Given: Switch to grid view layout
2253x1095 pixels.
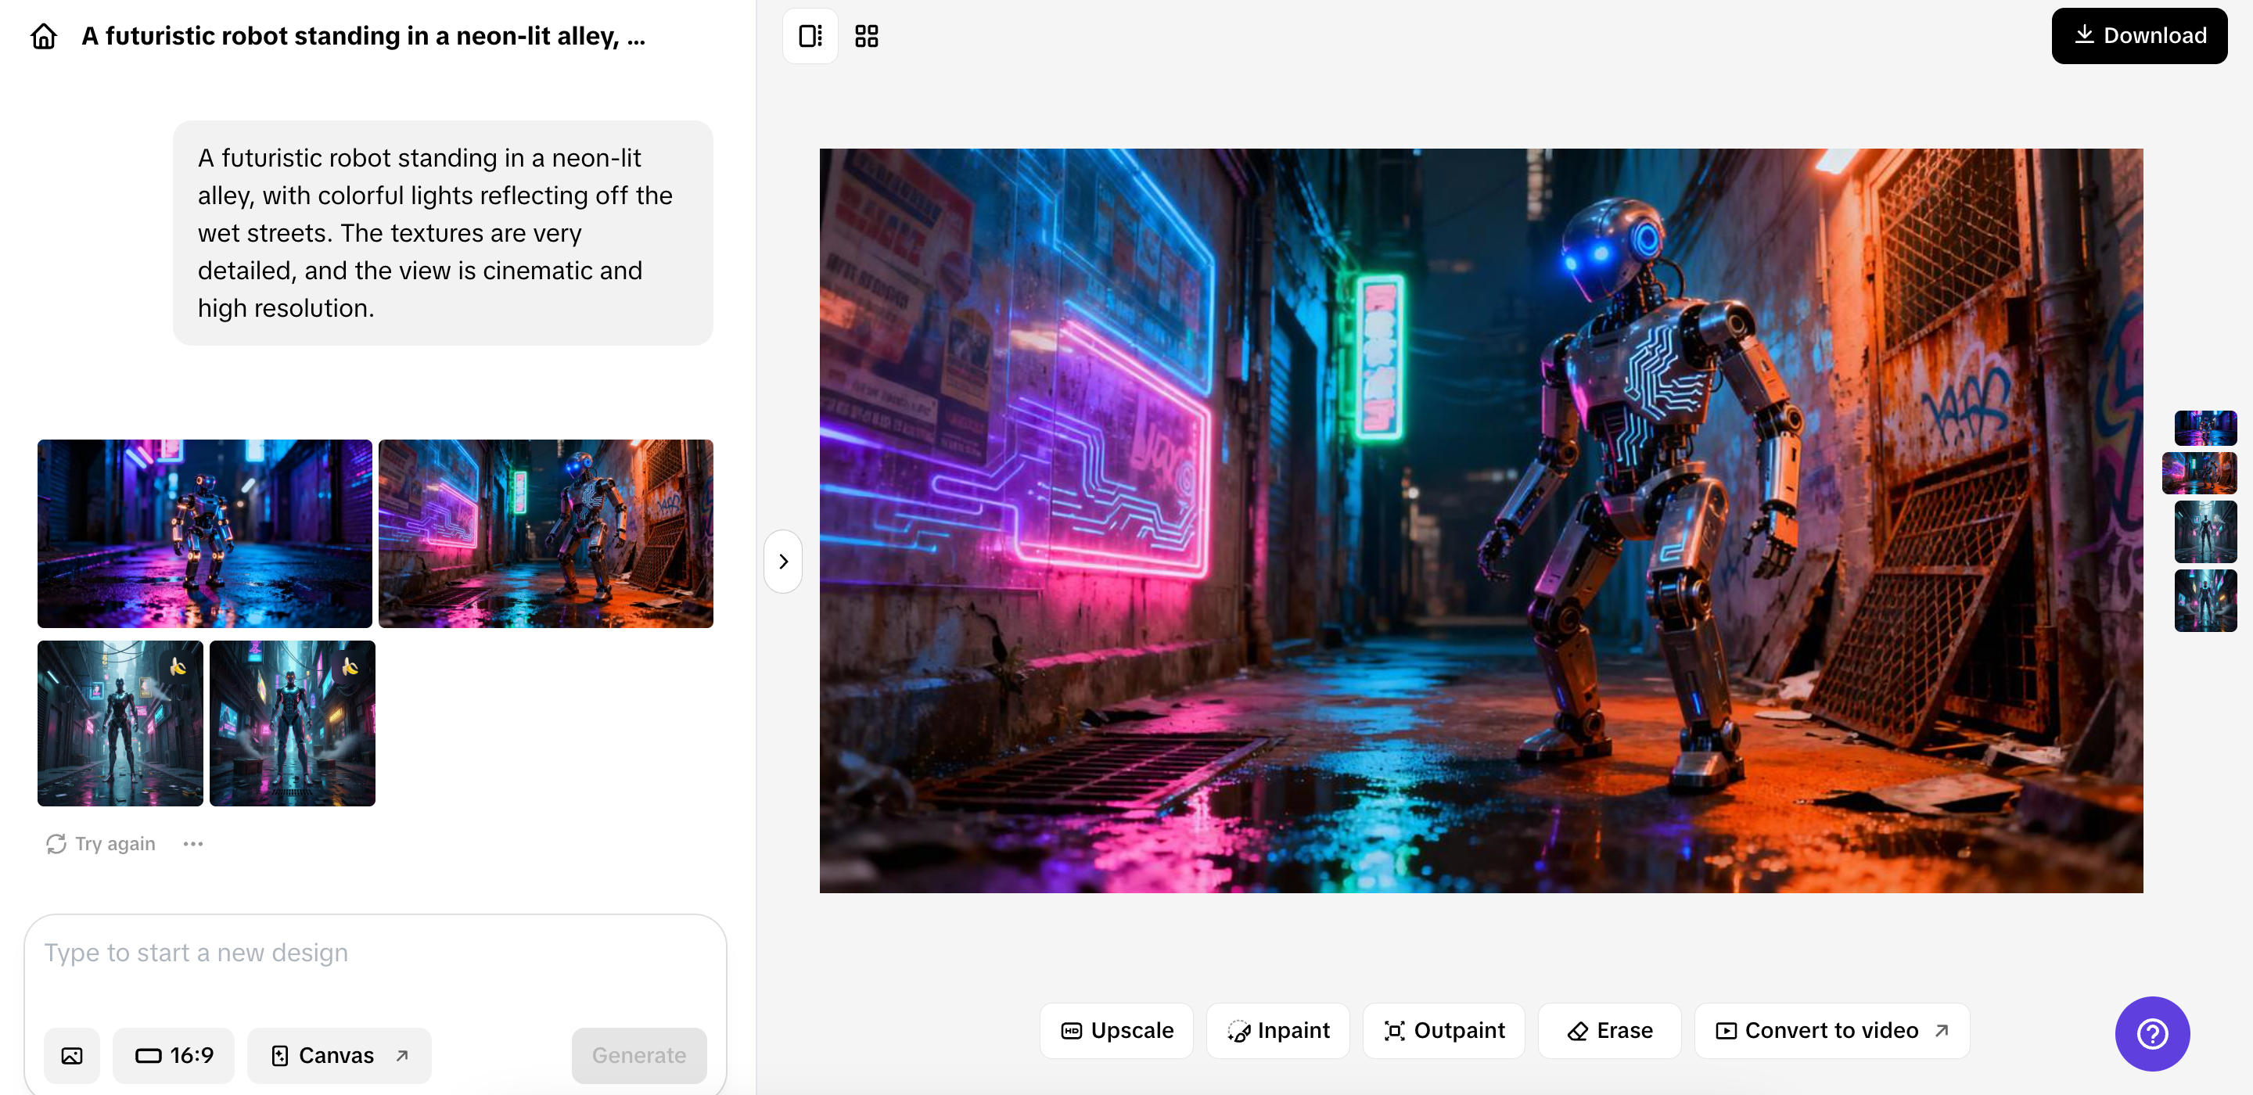Looking at the screenshot, I should click(866, 36).
